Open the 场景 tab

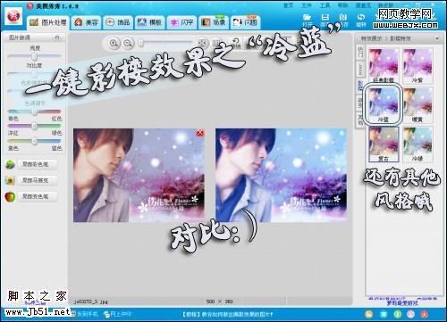(214, 22)
